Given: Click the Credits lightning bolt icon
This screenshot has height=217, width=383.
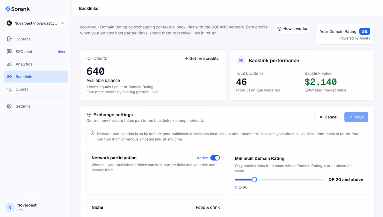Looking at the screenshot, I should coord(89,59).
